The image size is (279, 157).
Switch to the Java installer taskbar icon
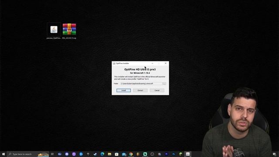pos(188,154)
